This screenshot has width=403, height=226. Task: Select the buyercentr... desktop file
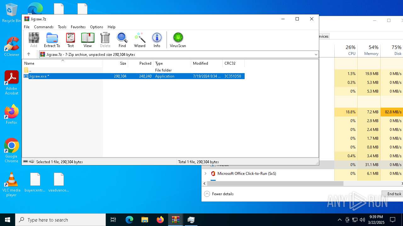(35, 182)
